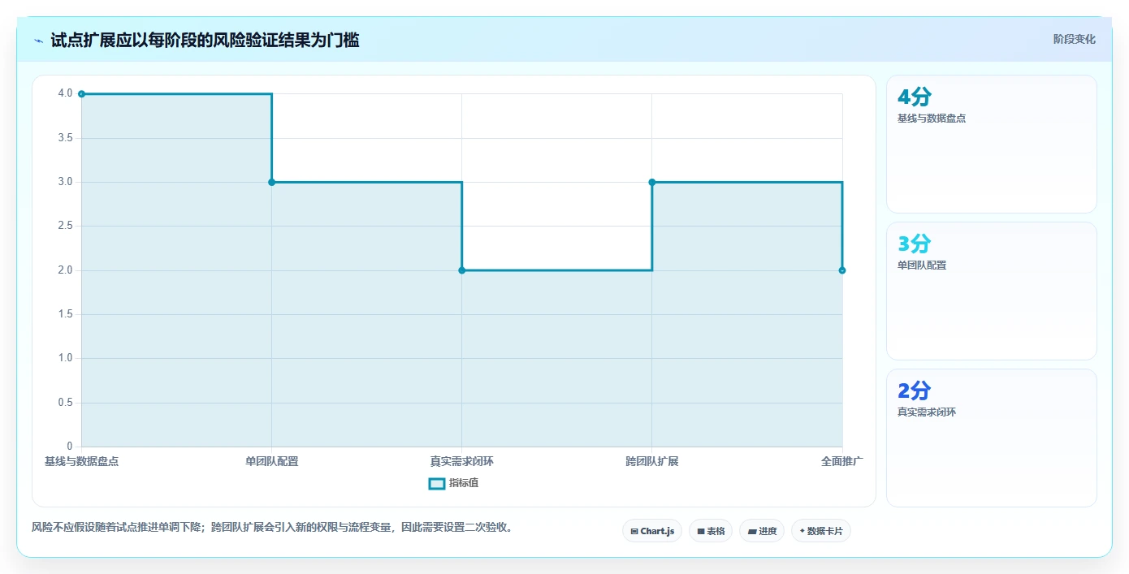This screenshot has height=574, width=1129.
Task: Click the y-axis value 1.5
Action: tap(65, 314)
